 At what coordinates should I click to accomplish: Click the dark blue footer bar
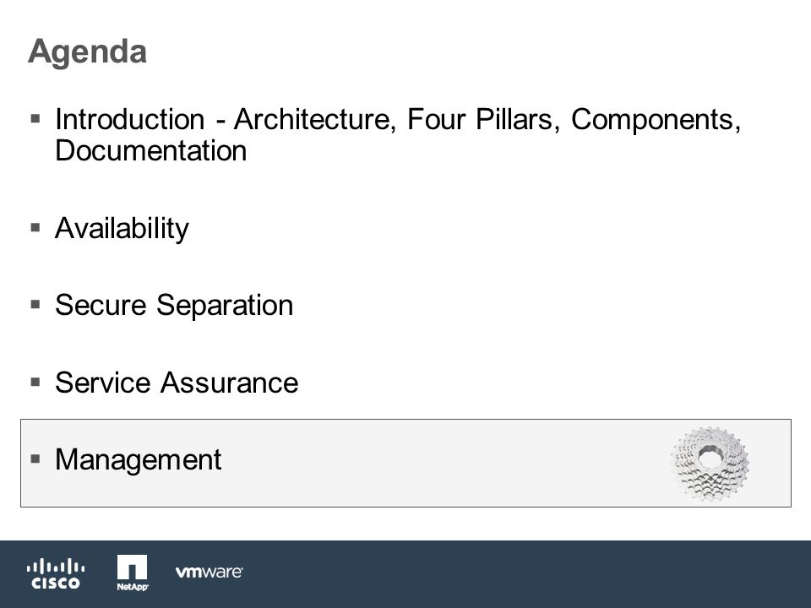[x=405, y=574]
